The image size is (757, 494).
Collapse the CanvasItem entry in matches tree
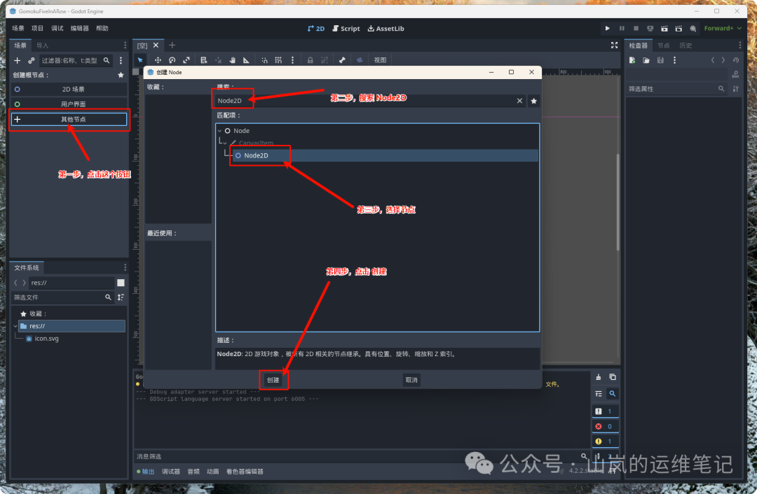226,143
